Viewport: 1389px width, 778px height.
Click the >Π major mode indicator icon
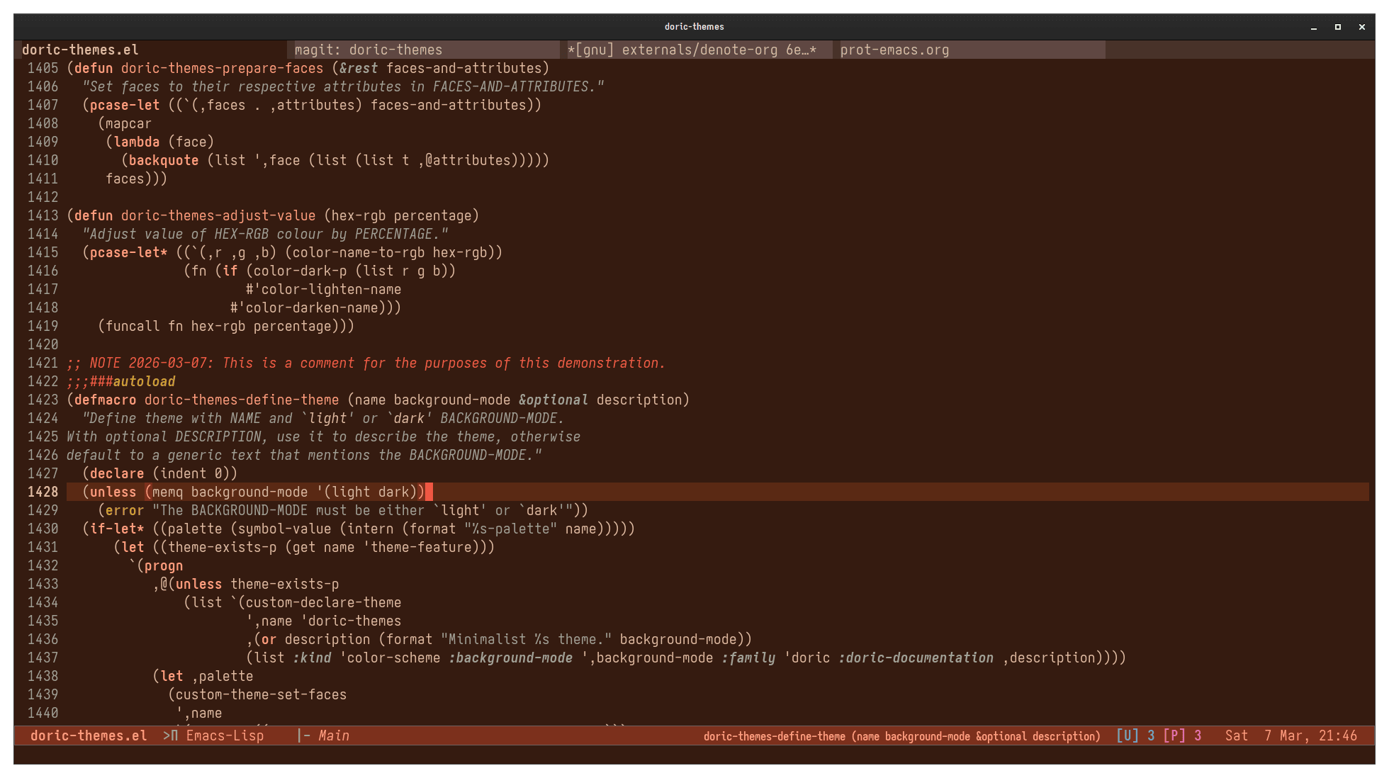pyautogui.click(x=170, y=735)
